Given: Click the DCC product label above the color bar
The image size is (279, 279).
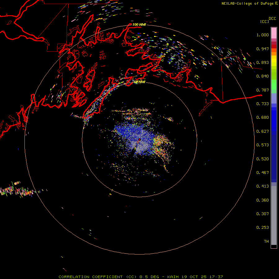Looking at the screenshot, I should [272, 19].
